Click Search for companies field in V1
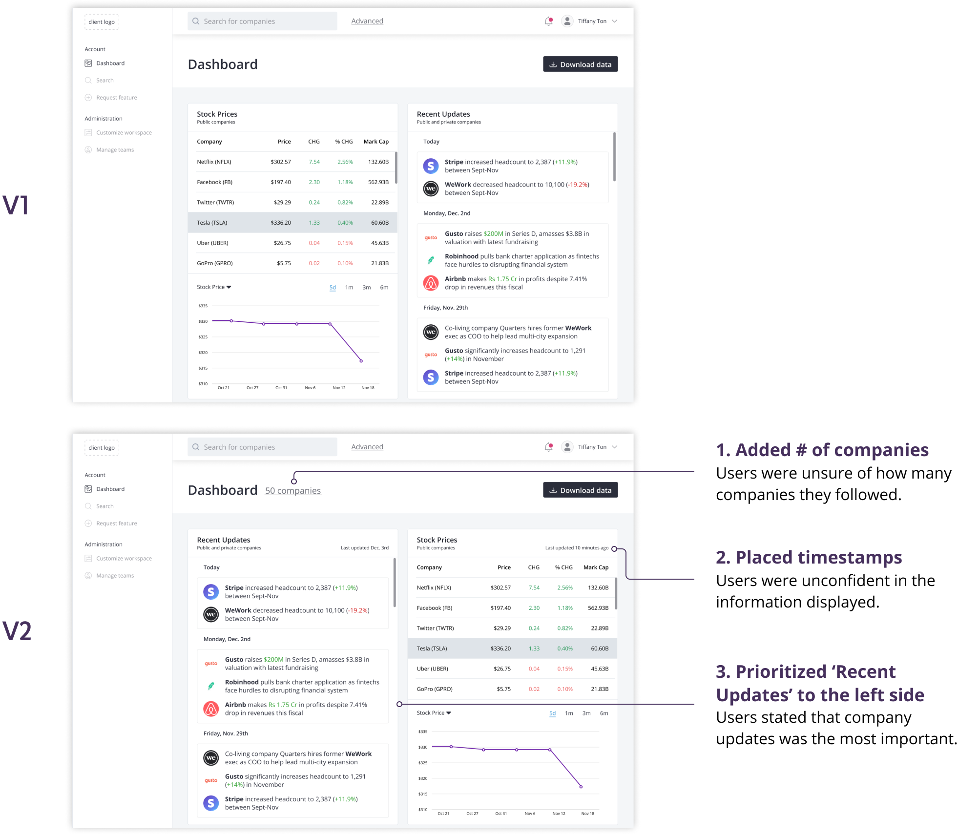Screen dimensions: 958x837 [x=262, y=21]
